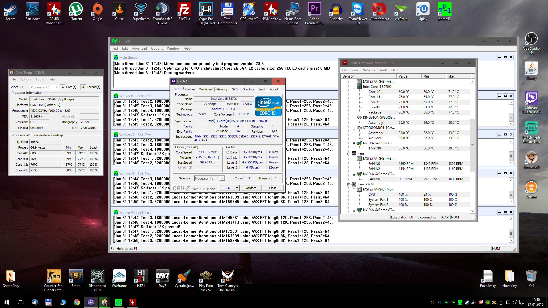Switch to the Mainboard tab in CPU-Z
This screenshot has height=308, width=548.
click(205, 89)
